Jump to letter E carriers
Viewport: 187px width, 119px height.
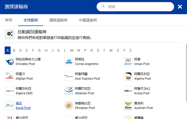(27, 50)
